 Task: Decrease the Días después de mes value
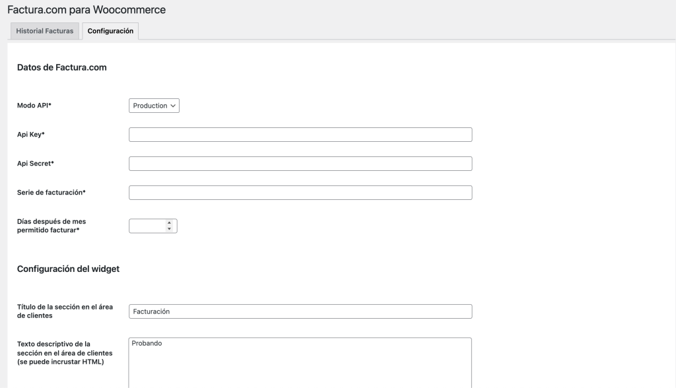tap(170, 229)
